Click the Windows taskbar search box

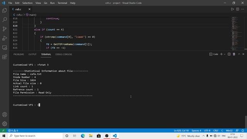click(35, 136)
